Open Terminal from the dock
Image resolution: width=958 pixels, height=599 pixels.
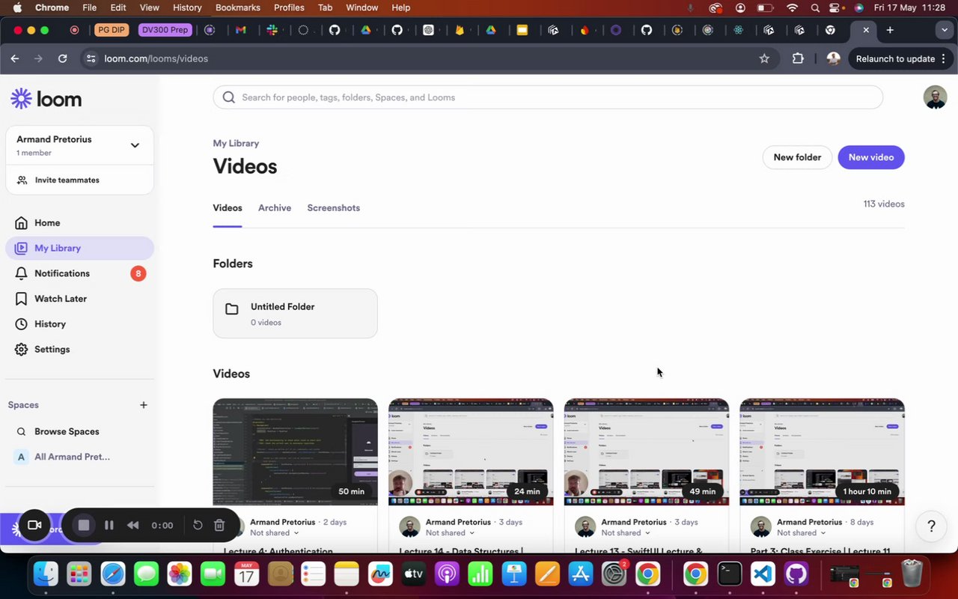click(729, 574)
